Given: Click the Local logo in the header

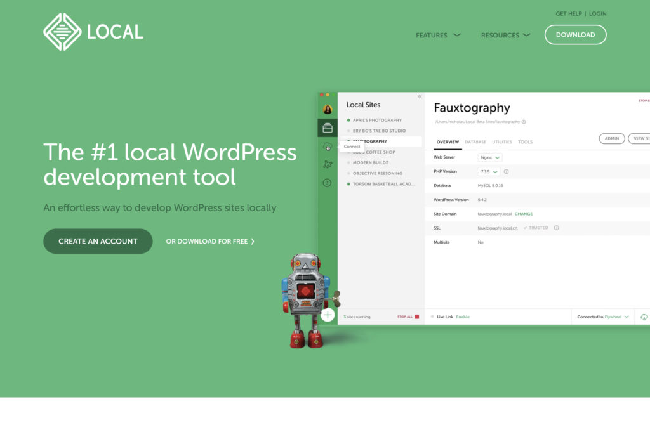Looking at the screenshot, I should point(93,32).
